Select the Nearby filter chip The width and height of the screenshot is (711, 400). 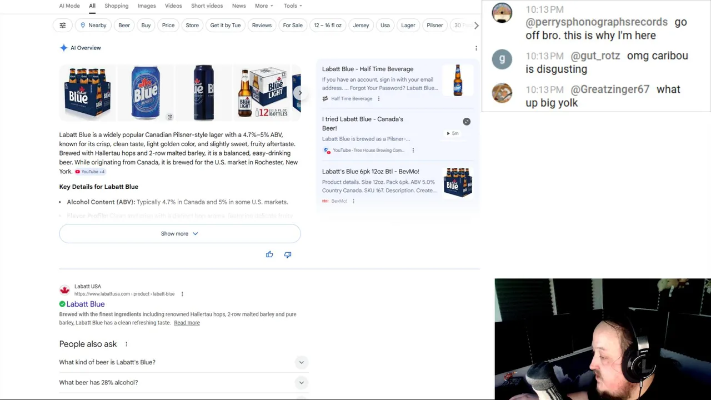coord(93,25)
